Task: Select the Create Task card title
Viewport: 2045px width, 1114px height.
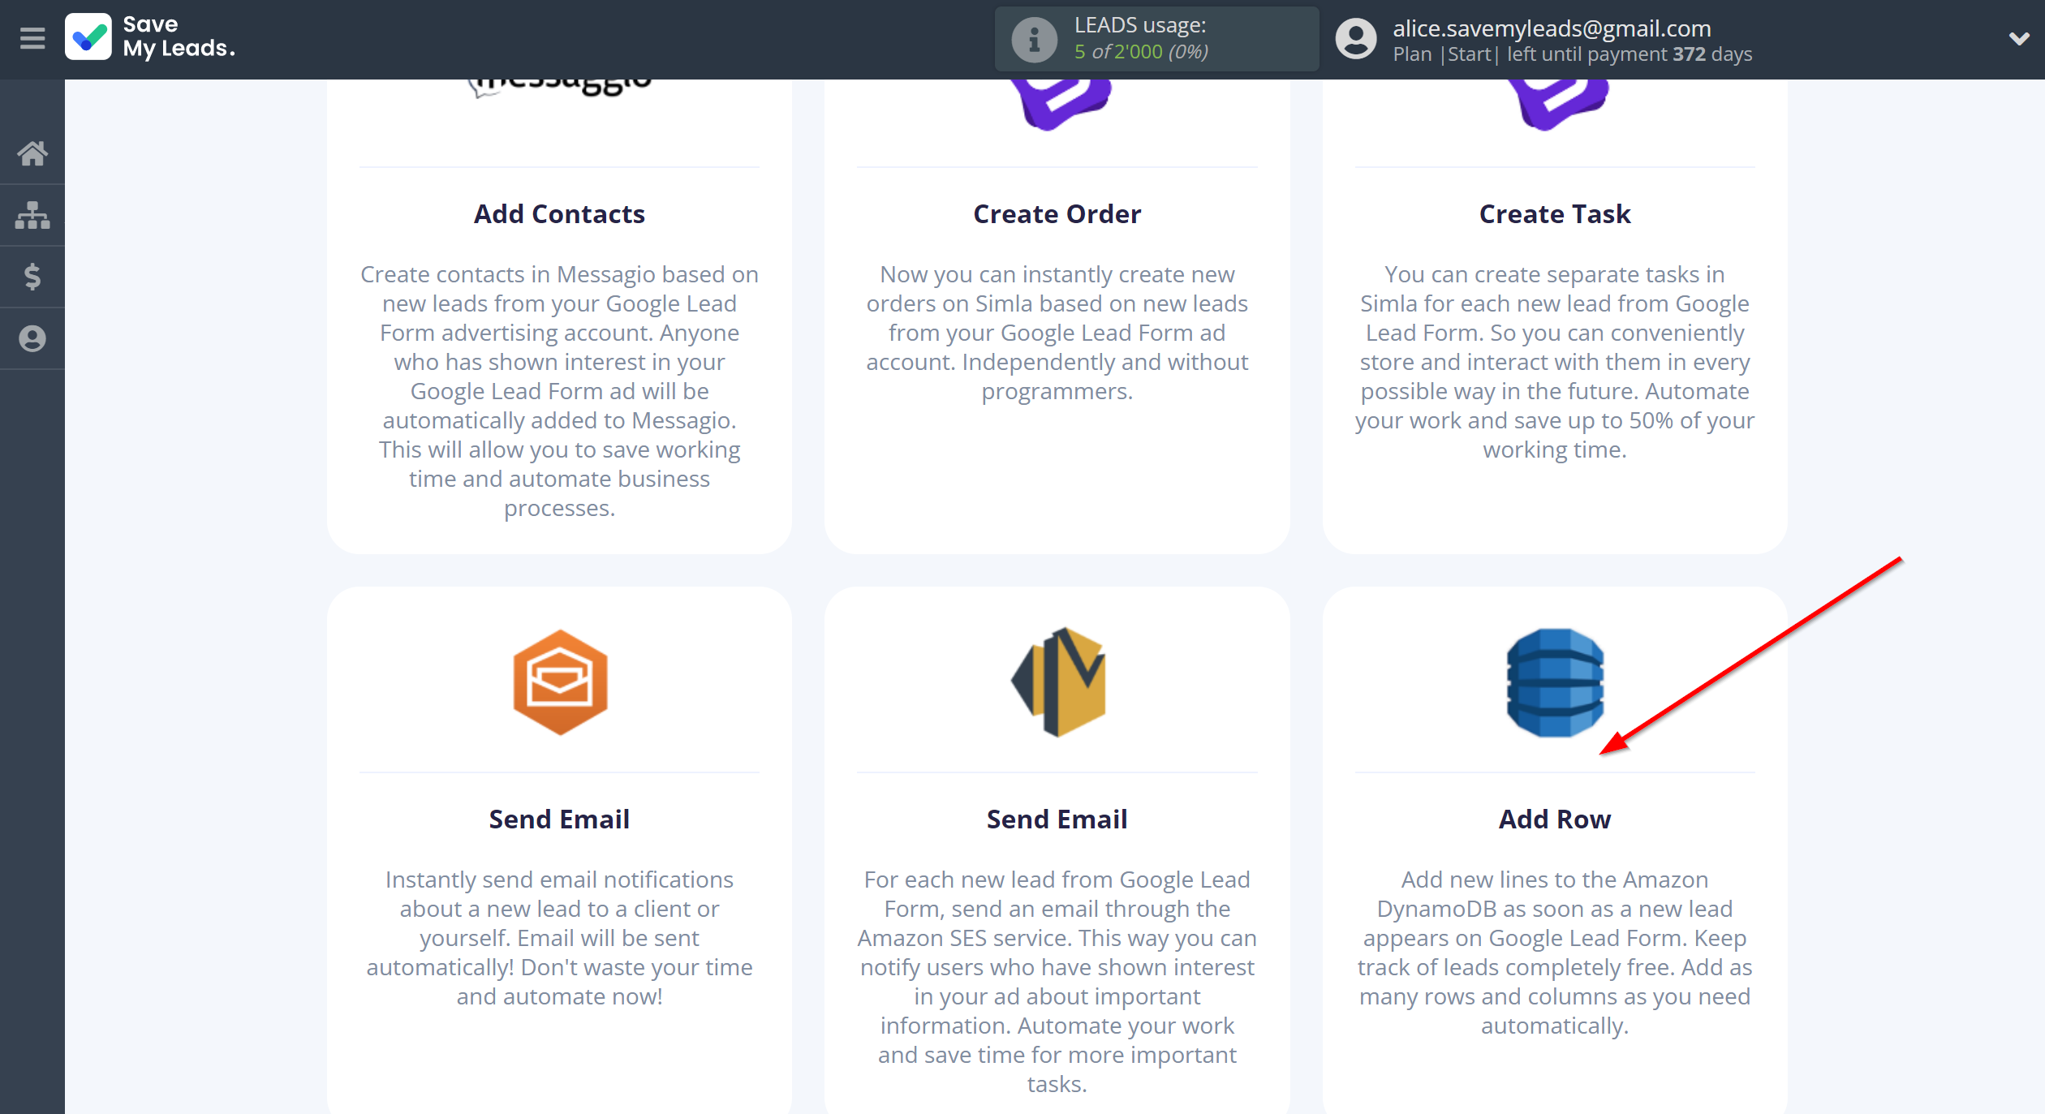Action: (x=1554, y=214)
